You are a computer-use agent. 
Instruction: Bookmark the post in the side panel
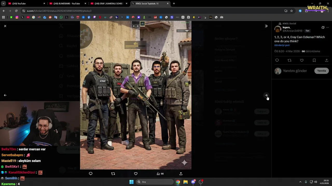pos(314,60)
